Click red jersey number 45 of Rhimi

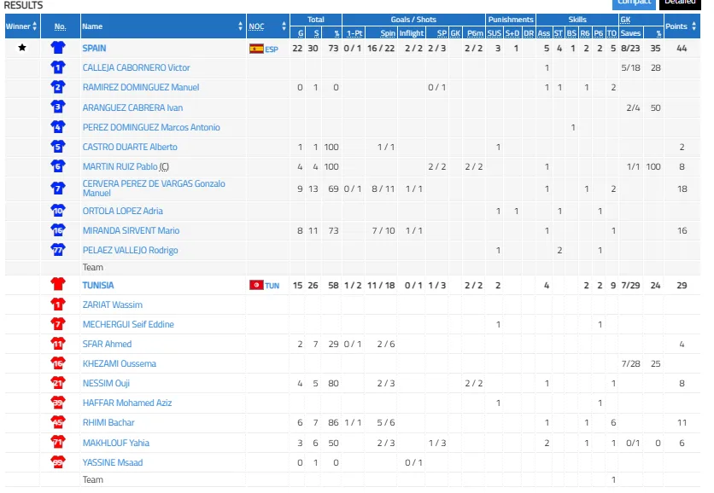(58, 422)
